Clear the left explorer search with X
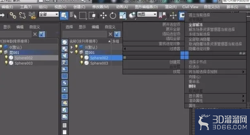 pos(35,34)
